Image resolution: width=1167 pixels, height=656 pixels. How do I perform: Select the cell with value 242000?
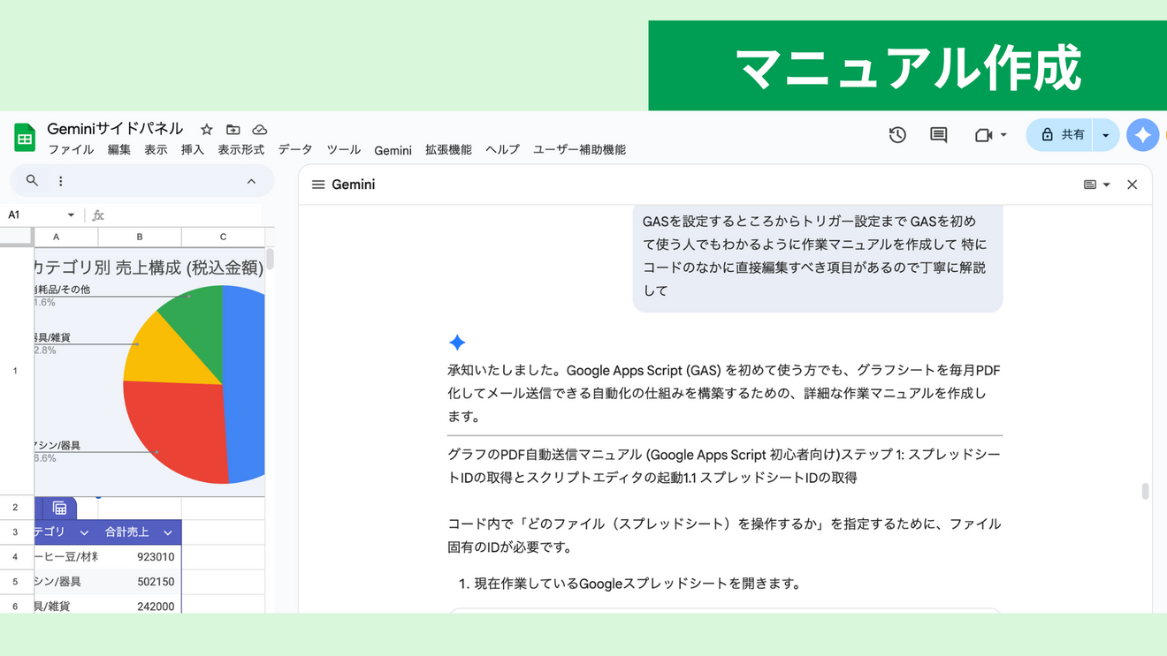coord(140,606)
